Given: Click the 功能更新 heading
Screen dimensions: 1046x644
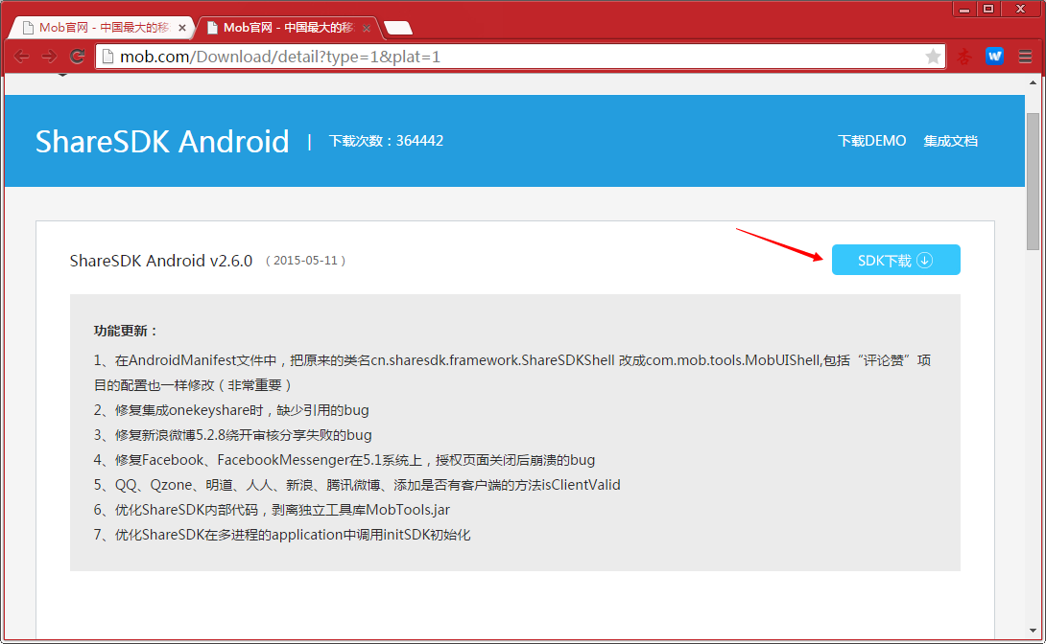Looking at the screenshot, I should (126, 331).
